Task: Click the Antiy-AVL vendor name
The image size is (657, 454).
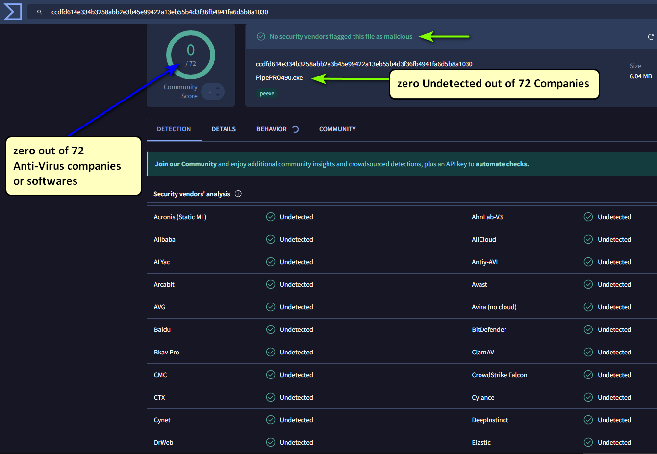Action: [485, 262]
